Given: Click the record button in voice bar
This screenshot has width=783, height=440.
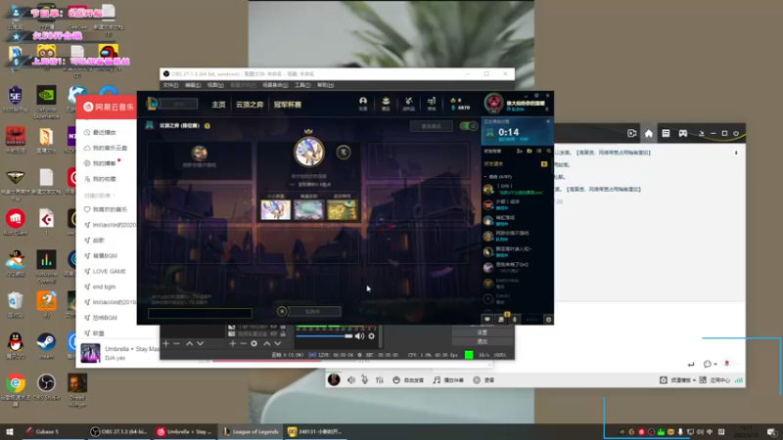Looking at the screenshot, I should tap(484, 380).
